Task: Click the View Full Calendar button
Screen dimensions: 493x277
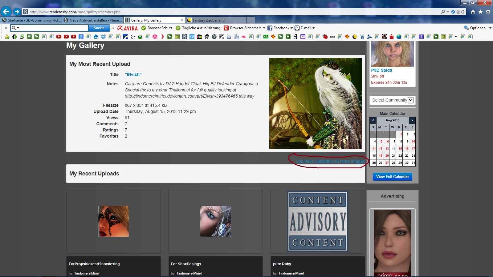Action: 392,177
